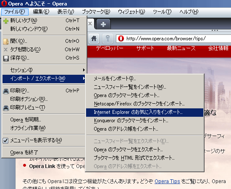Image resolution: width=231 pixels, height=189 pixels.
Task: Open the ファイル(F) menu
Action: click(x=15, y=12)
